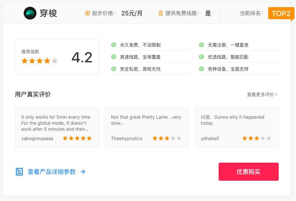Click the 推荐指数 star rating
Image resolution: width=296 pixels, height=201 pixels.
point(39,61)
